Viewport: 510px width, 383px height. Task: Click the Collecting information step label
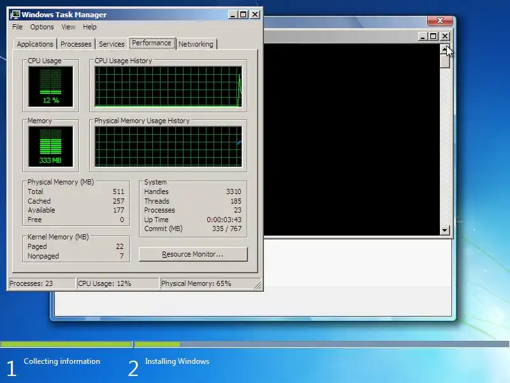[x=62, y=361]
